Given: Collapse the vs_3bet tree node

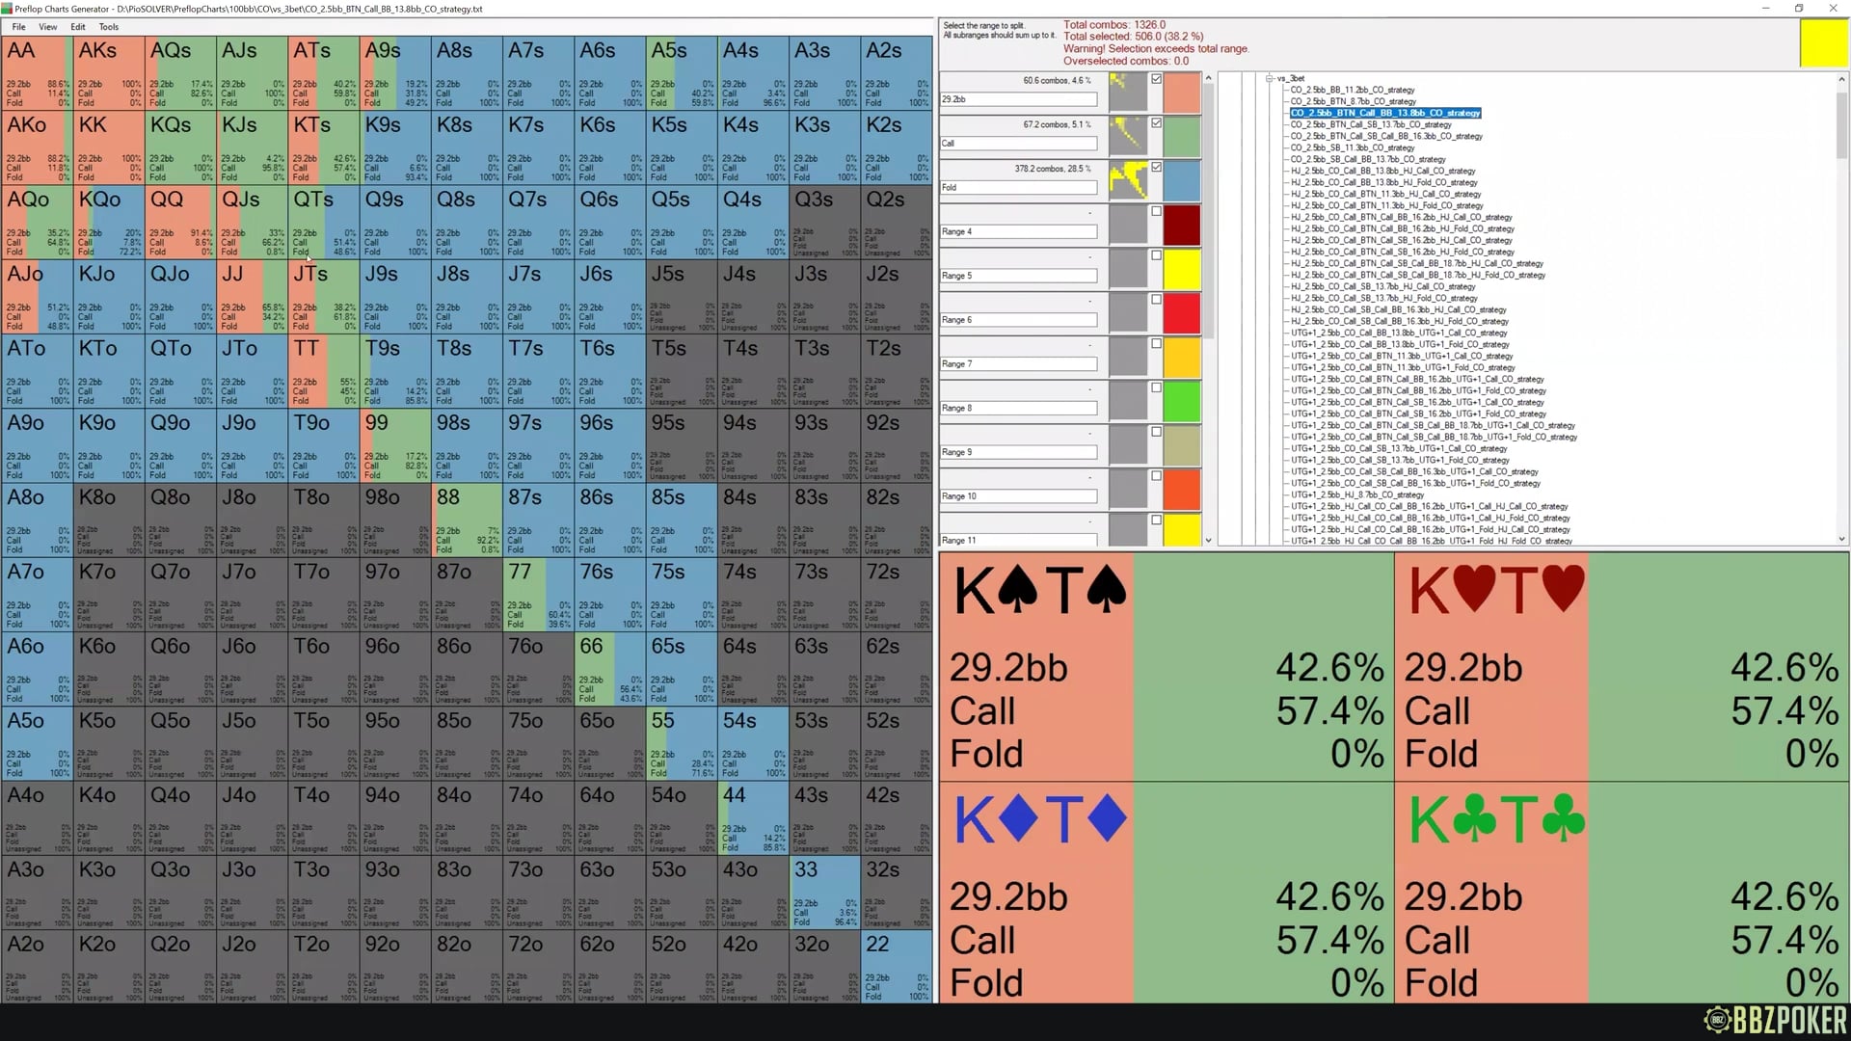Looking at the screenshot, I should [x=1270, y=78].
